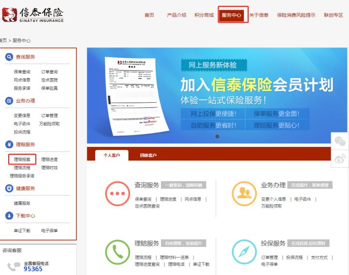Click 服务承诺 in the sidebar
The height and width of the screenshot is (275, 349).
coord(22,88)
